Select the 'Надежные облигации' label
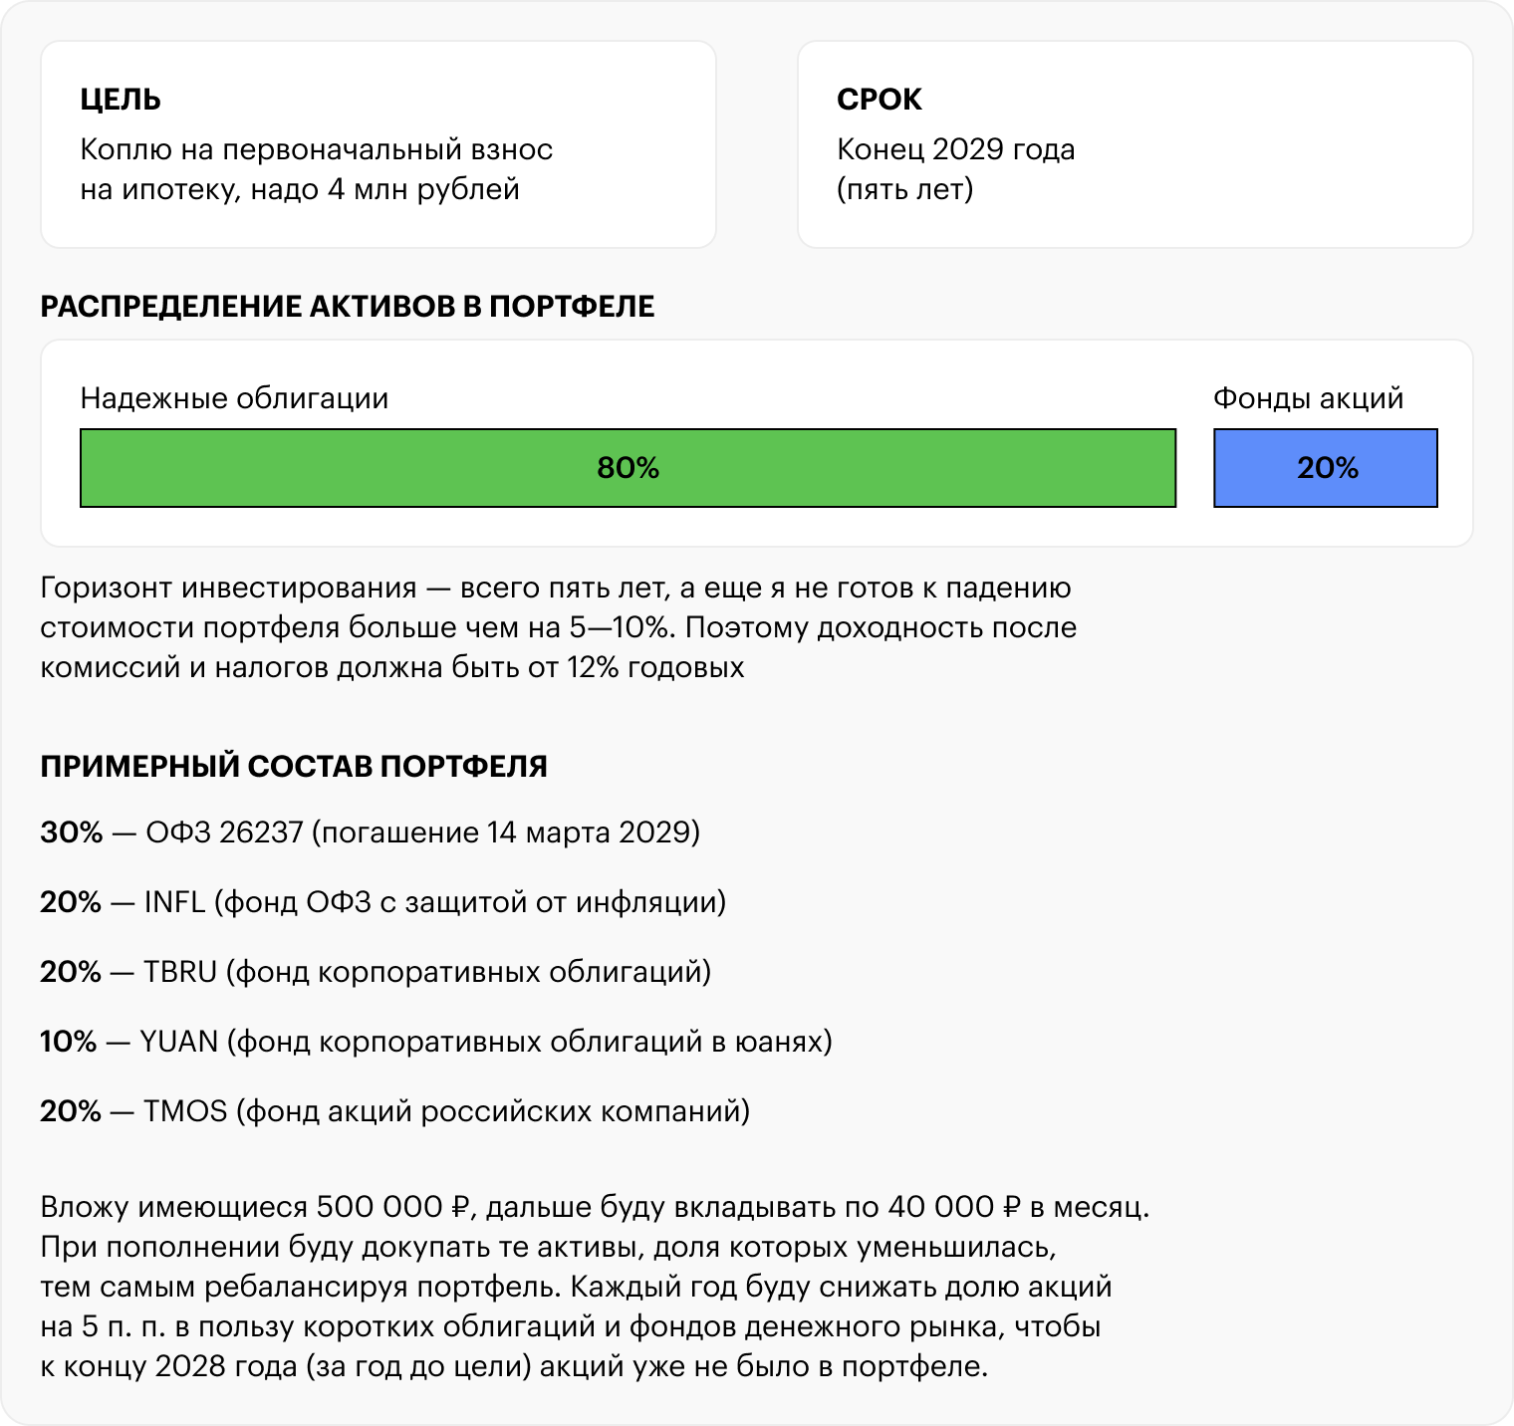Screen dimensions: 1514x1426 tap(234, 398)
